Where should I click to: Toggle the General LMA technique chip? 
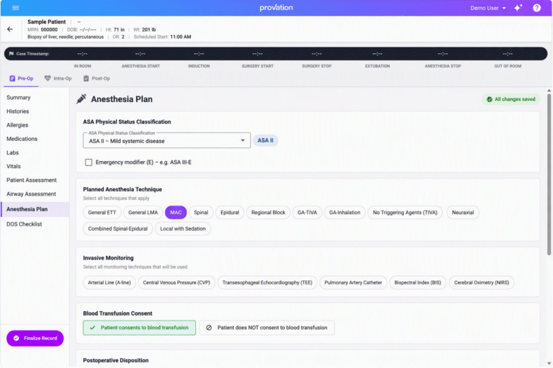point(143,212)
